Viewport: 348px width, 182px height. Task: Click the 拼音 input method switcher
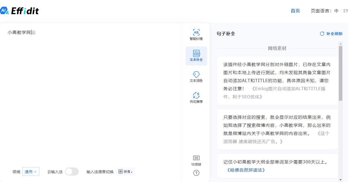(x=125, y=171)
